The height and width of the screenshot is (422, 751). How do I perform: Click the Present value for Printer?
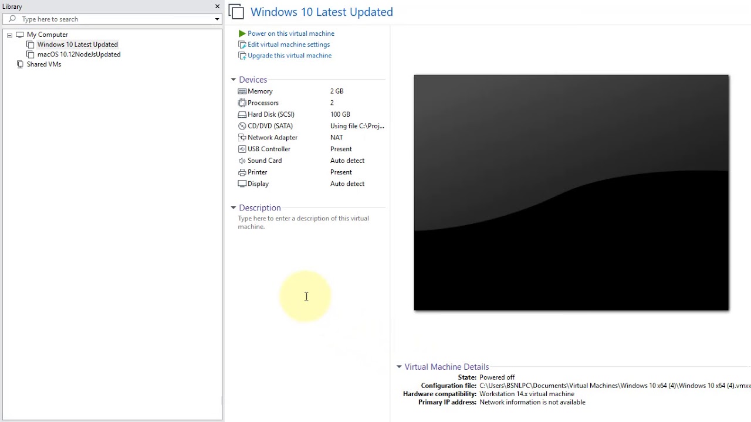click(341, 172)
